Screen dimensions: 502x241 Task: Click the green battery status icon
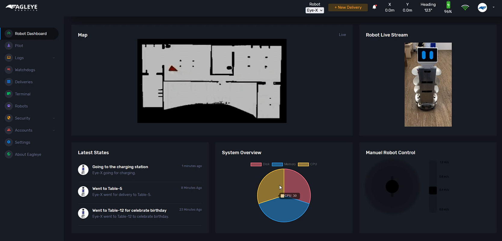click(x=448, y=5)
